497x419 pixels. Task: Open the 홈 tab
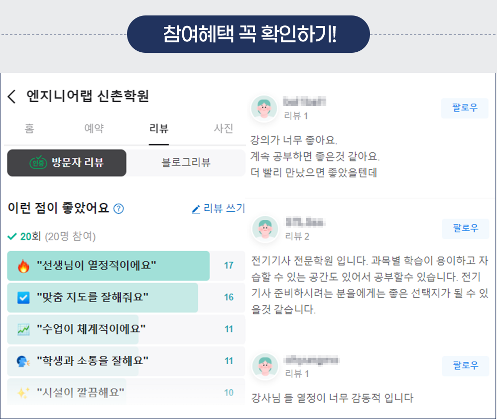coord(29,129)
